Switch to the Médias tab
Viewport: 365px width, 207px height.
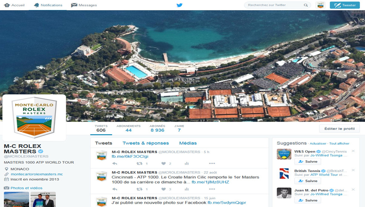(188, 143)
